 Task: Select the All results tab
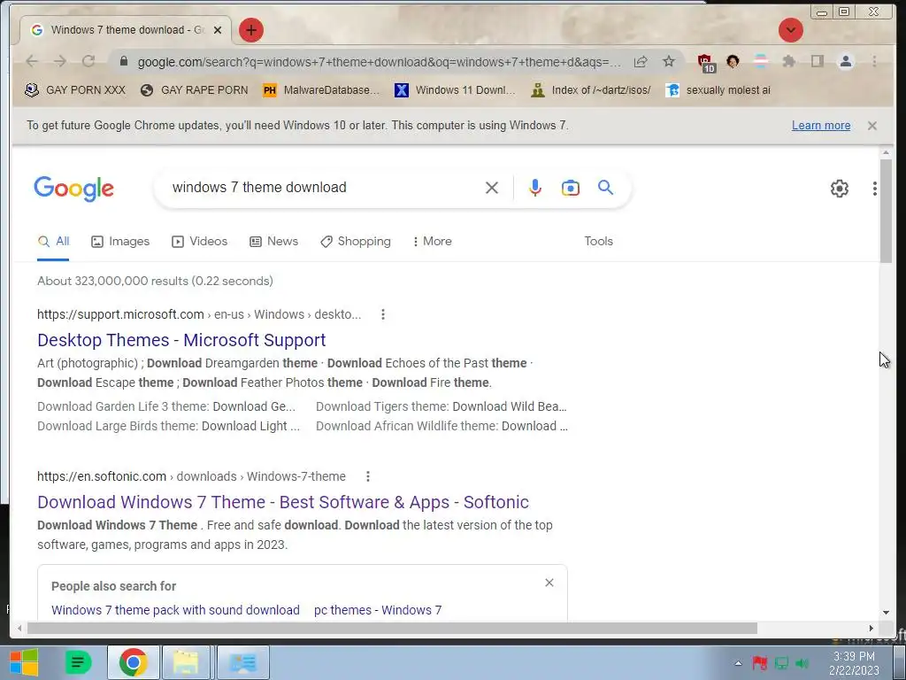coord(53,241)
